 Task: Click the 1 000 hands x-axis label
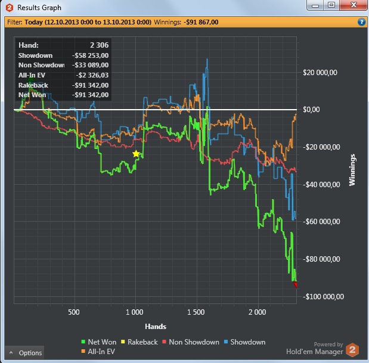(x=134, y=312)
